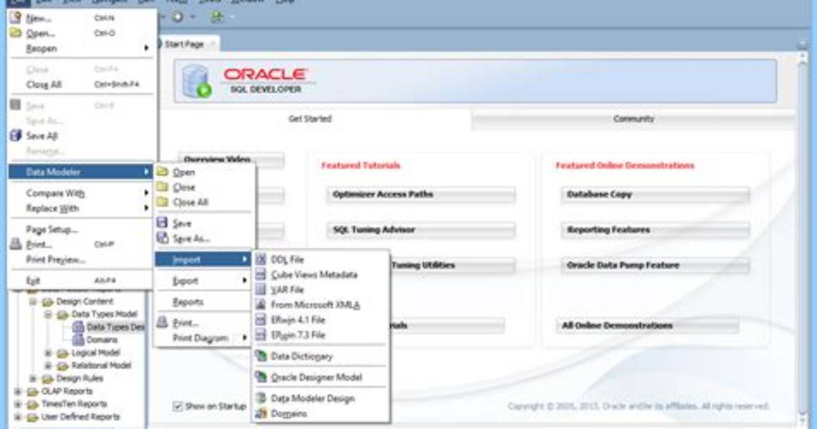Image resolution: width=817 pixels, height=429 pixels.
Task: Click the folder icon beside Close All in submenu
Action: 163,202
